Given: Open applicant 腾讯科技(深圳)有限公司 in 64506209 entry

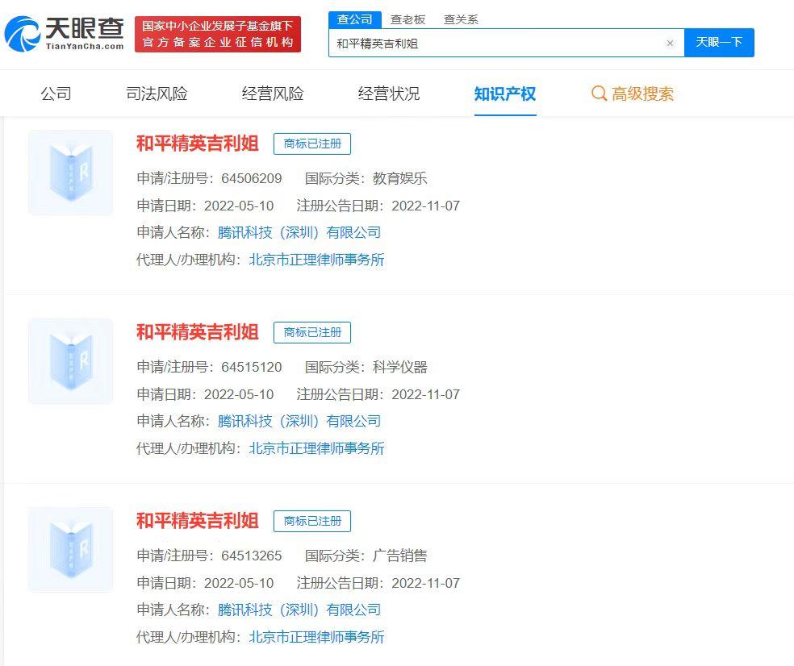Looking at the screenshot, I should click(x=299, y=233).
